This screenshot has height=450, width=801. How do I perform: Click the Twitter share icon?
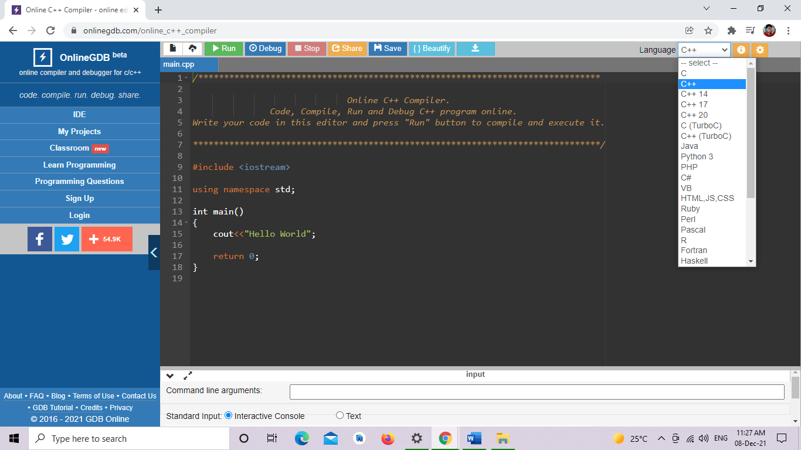pos(67,239)
